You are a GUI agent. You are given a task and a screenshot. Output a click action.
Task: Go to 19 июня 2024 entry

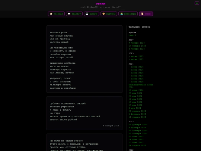tap(136, 90)
